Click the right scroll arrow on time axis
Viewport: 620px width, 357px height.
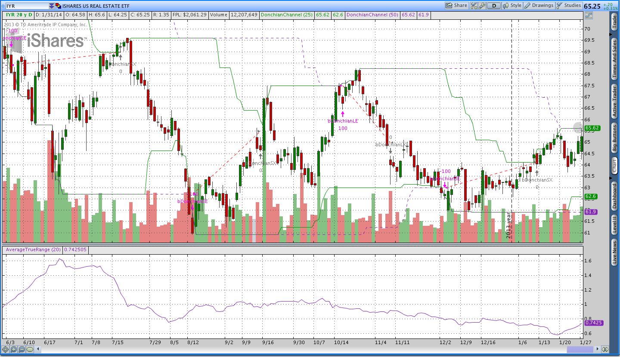(597, 350)
